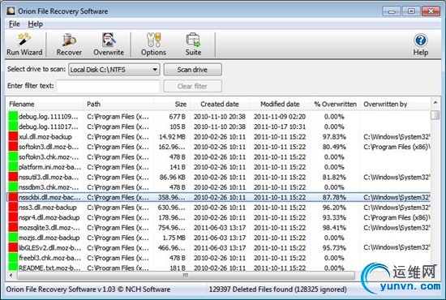This screenshot has width=446, height=300.
Task: Click green status icon for debug.log.111109 row
Action: (x=13, y=117)
